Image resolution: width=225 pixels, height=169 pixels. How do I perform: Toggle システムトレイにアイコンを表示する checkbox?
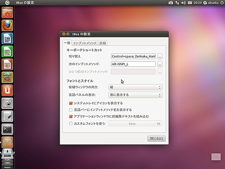click(x=71, y=103)
